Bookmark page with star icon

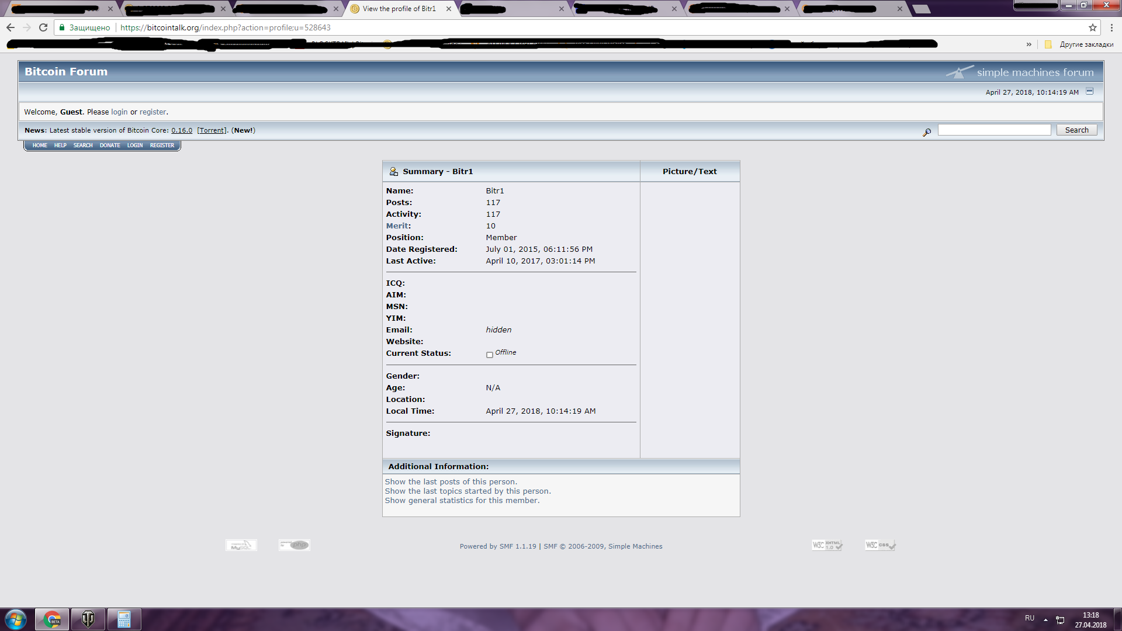tap(1092, 27)
